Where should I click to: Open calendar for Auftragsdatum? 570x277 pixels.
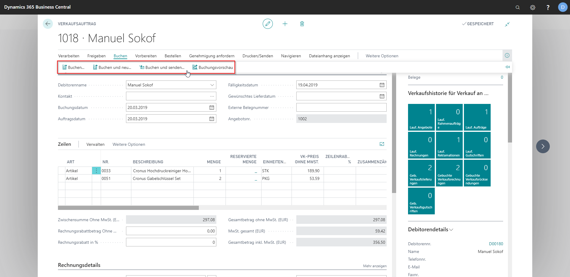coord(212,119)
